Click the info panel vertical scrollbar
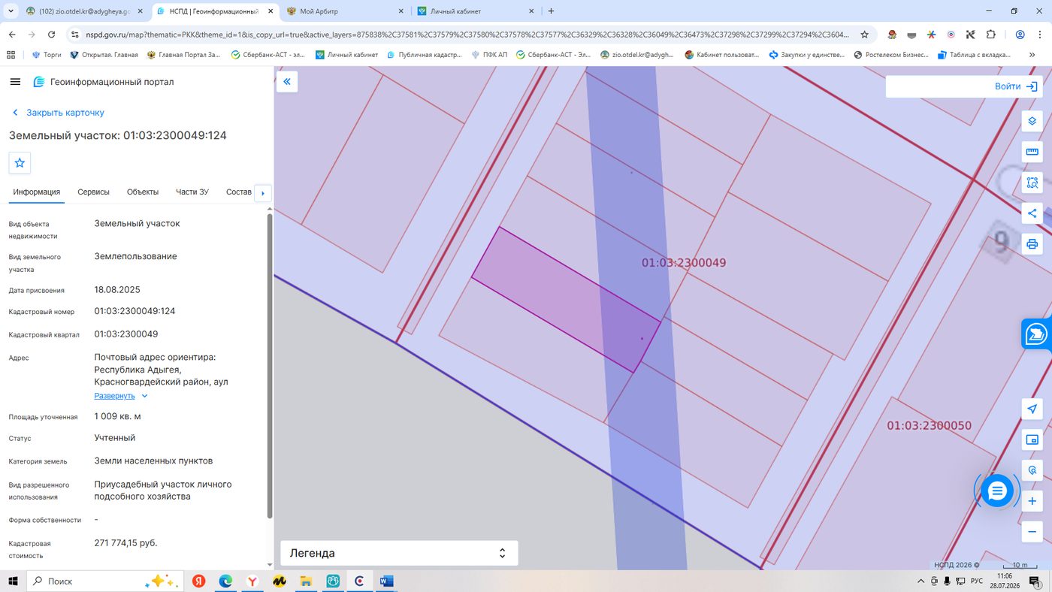This screenshot has width=1052, height=592. (x=270, y=367)
